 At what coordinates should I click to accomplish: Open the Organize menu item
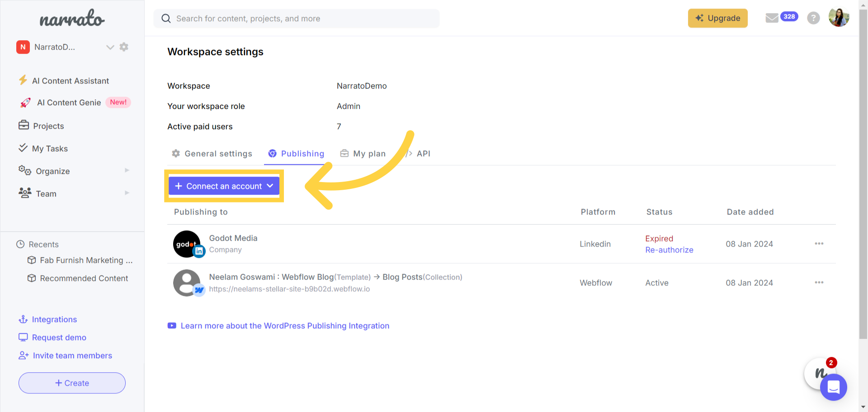coord(53,171)
